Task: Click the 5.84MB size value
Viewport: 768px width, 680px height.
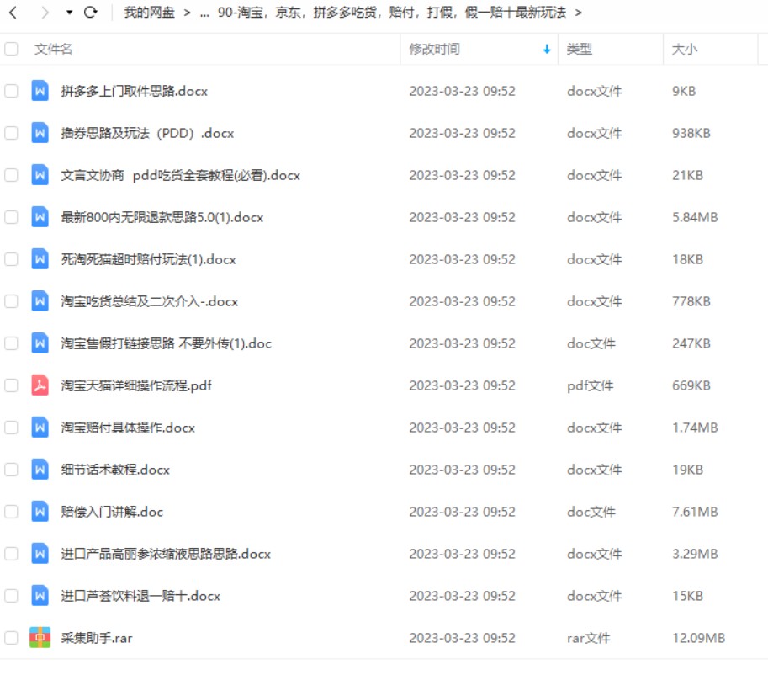Action: [695, 217]
